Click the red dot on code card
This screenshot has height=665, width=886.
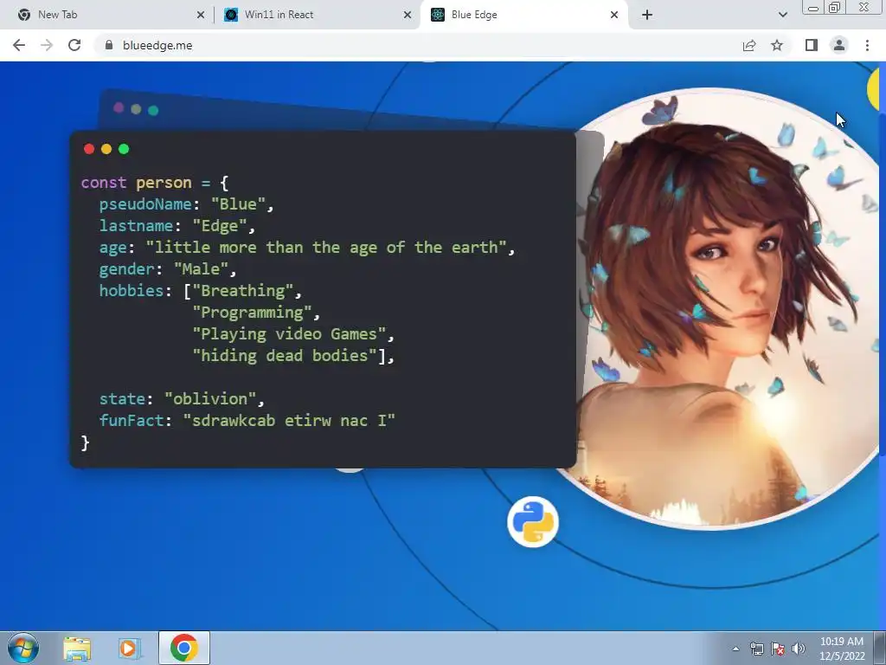89,149
